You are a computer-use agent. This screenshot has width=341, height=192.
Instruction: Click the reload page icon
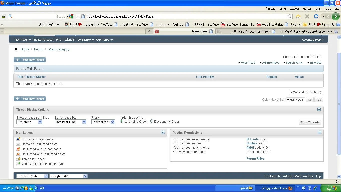pos(316,17)
